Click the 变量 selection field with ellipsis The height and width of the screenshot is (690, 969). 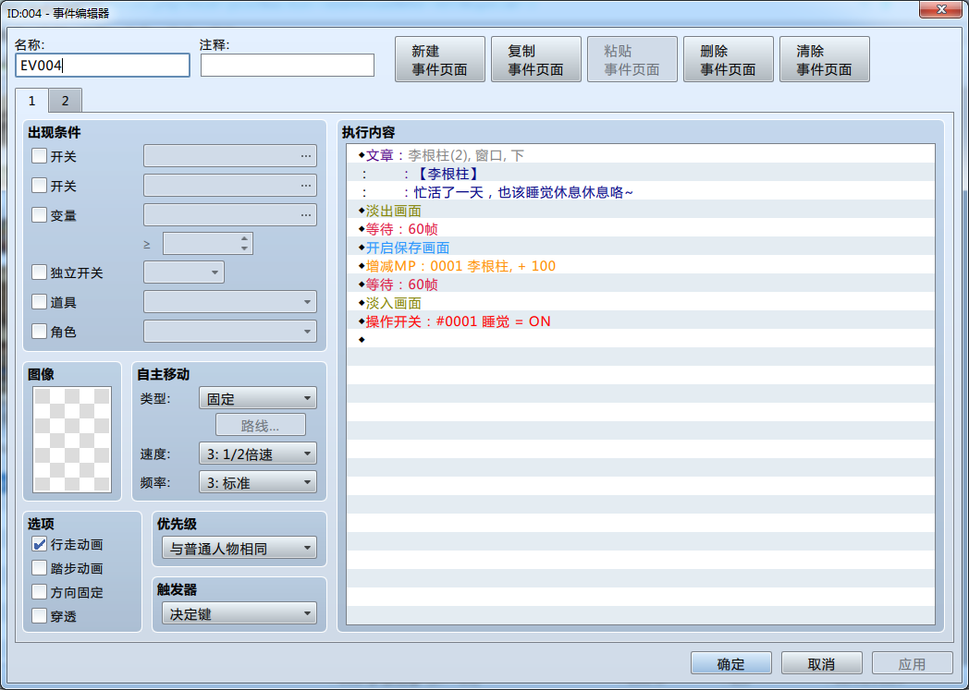230,215
